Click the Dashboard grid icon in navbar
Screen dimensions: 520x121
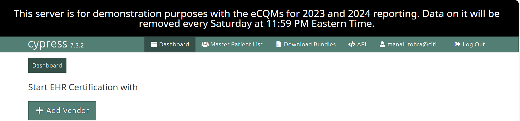154,44
